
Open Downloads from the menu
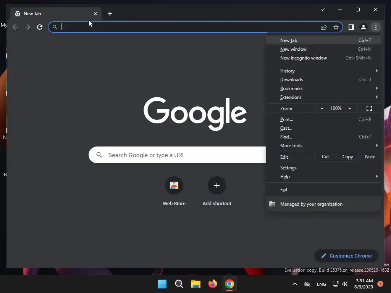pyautogui.click(x=323, y=80)
